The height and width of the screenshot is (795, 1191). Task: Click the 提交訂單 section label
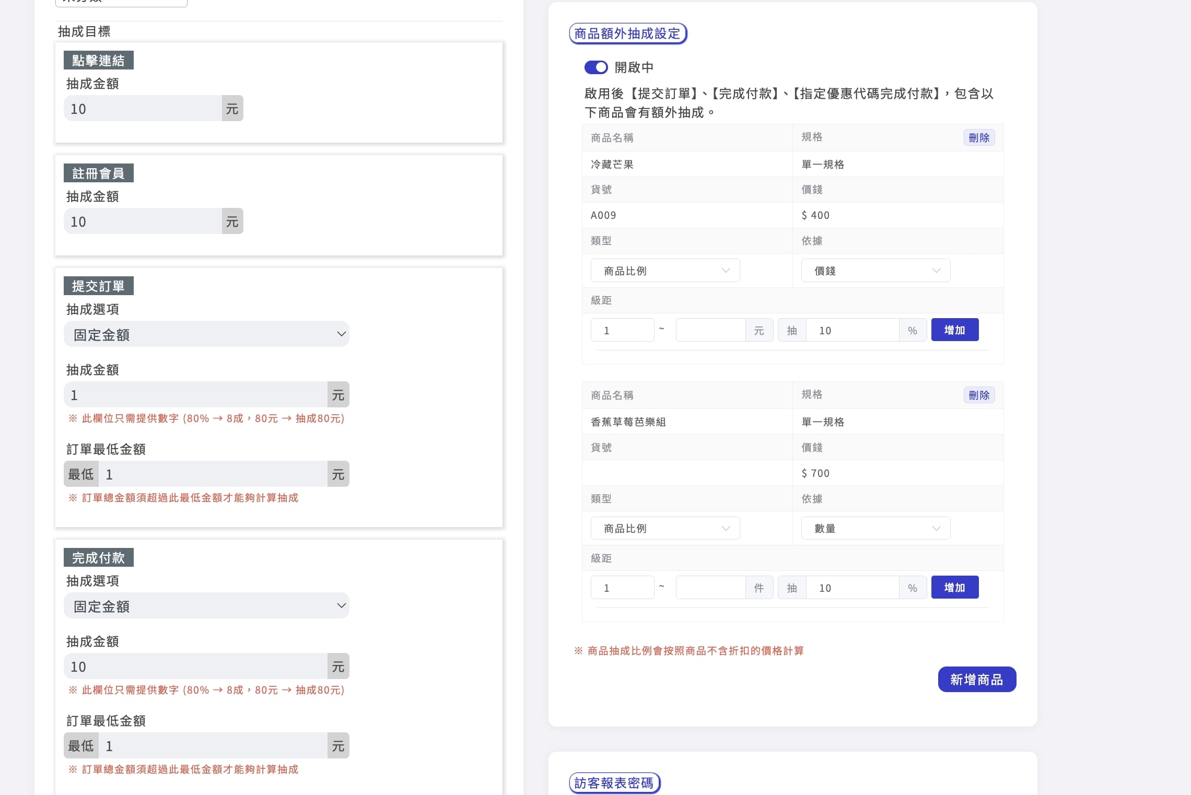[98, 286]
